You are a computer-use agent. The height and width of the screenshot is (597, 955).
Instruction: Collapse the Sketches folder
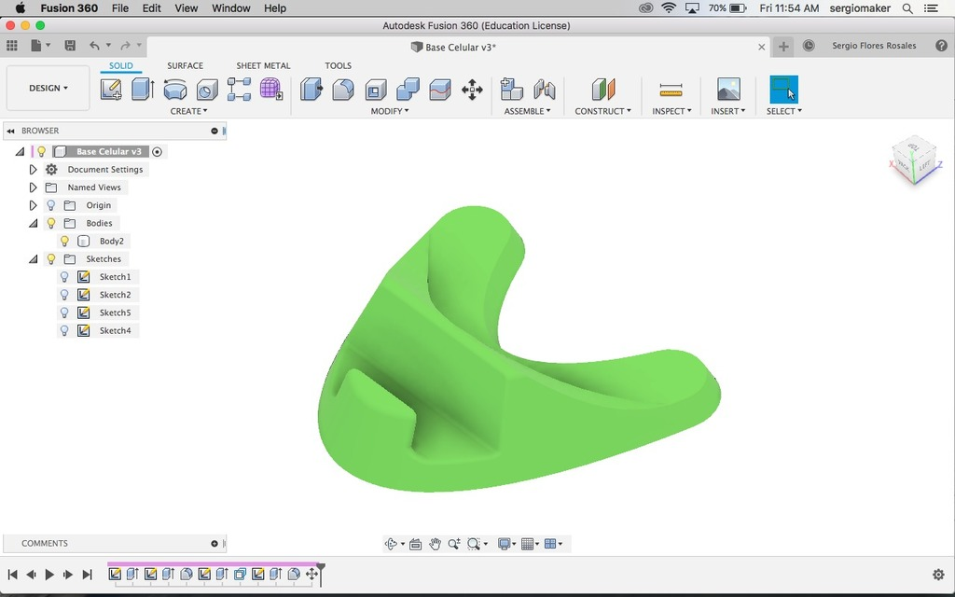32,258
